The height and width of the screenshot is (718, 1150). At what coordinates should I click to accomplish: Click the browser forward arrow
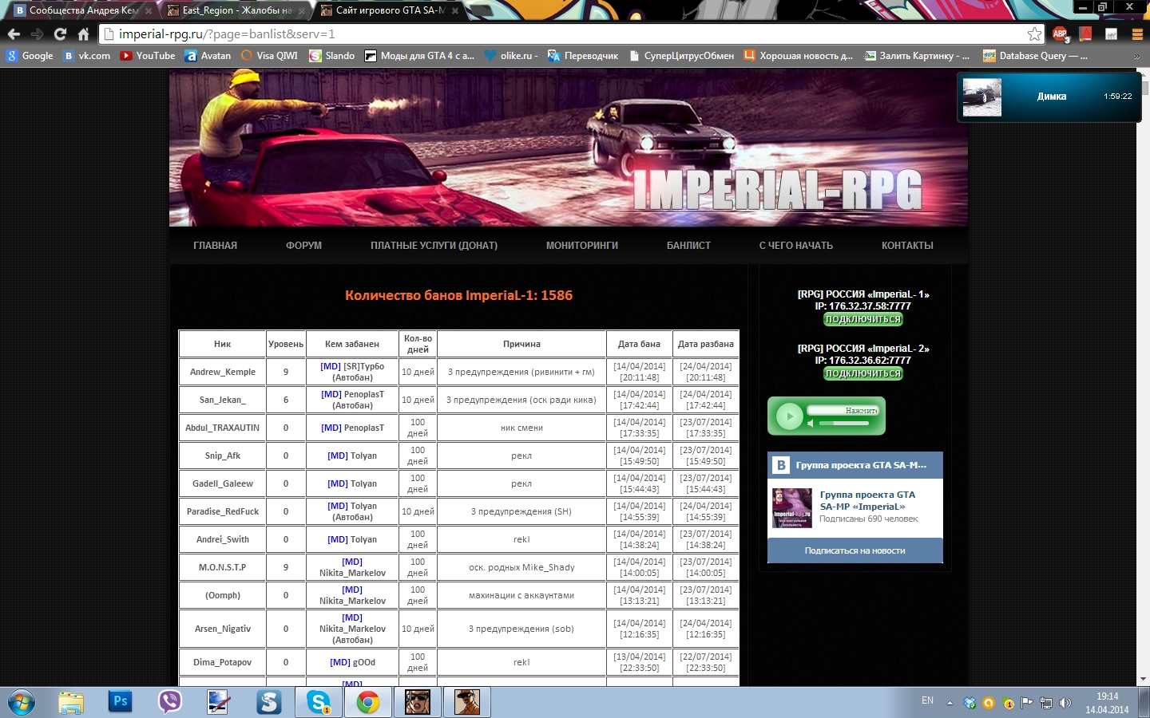pos(37,34)
